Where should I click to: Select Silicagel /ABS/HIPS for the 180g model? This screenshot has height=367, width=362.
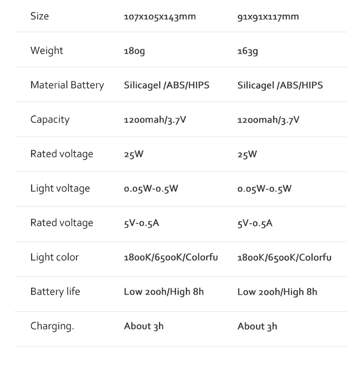coord(167,86)
